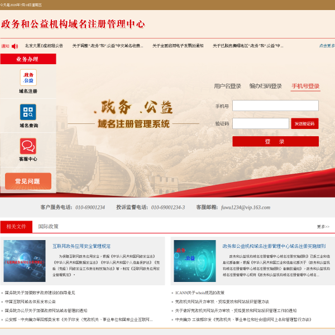This screenshot has height=335, width=335.
Task: Open 中央编办 工信部印发 网上名称管理暂行办法
Action: tap(243, 319)
